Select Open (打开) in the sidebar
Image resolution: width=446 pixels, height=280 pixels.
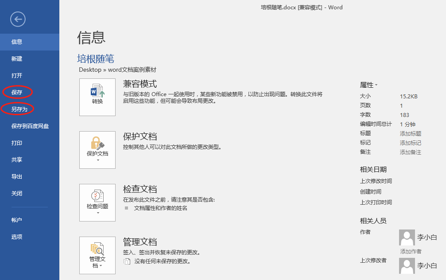click(17, 76)
